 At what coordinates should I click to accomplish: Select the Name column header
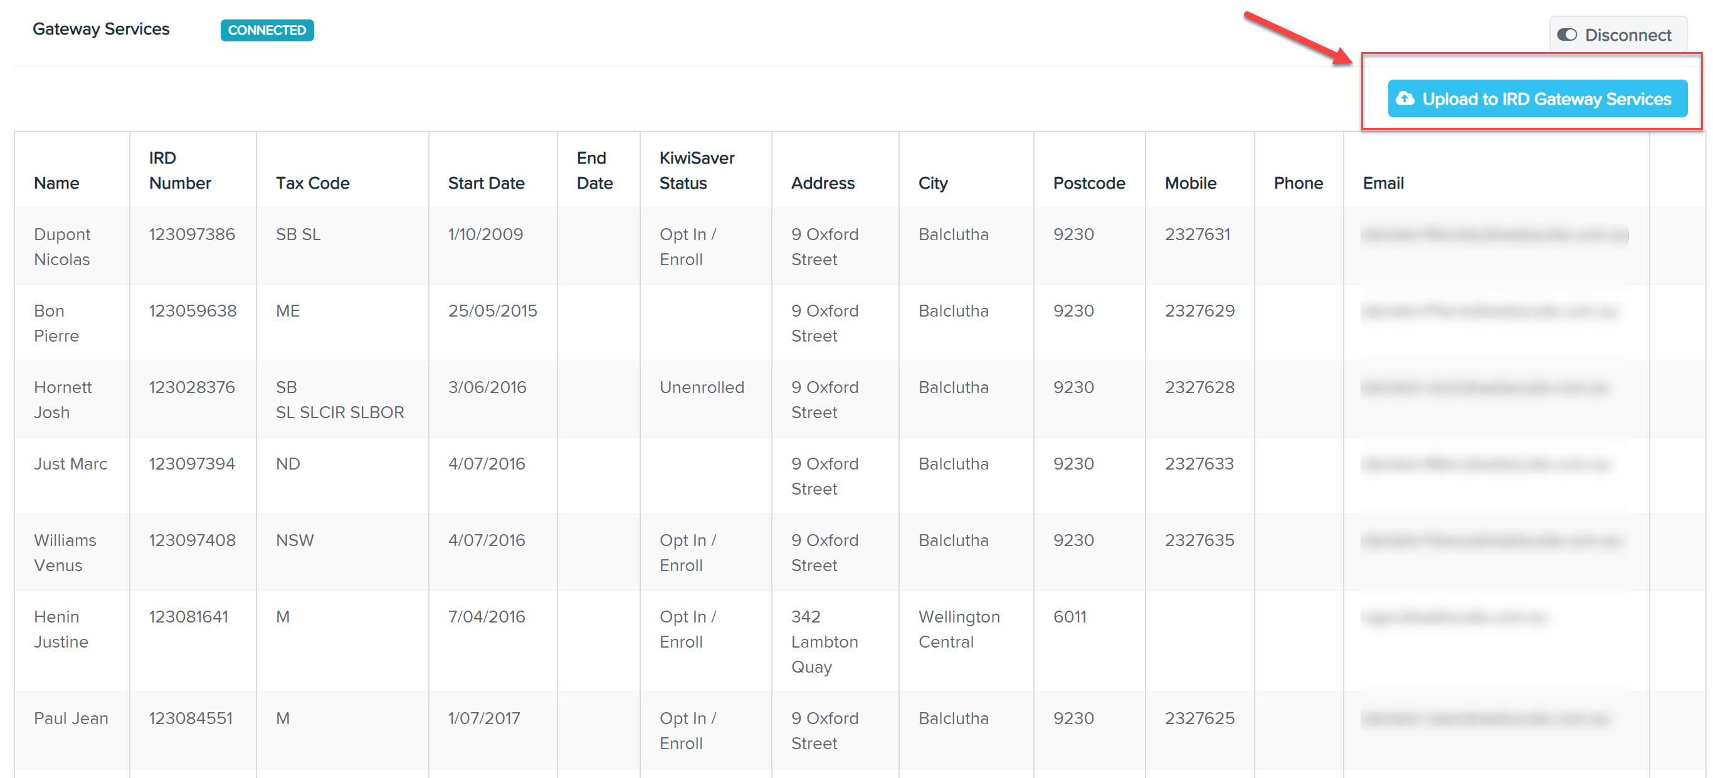pyautogui.click(x=56, y=183)
